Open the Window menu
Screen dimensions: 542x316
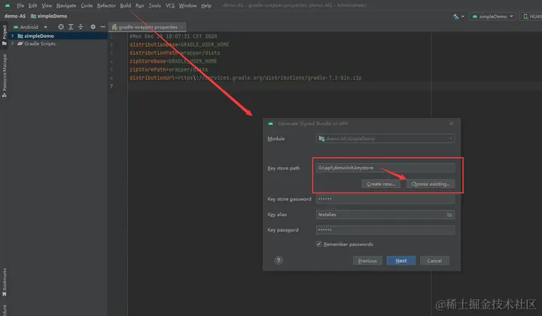click(x=187, y=5)
